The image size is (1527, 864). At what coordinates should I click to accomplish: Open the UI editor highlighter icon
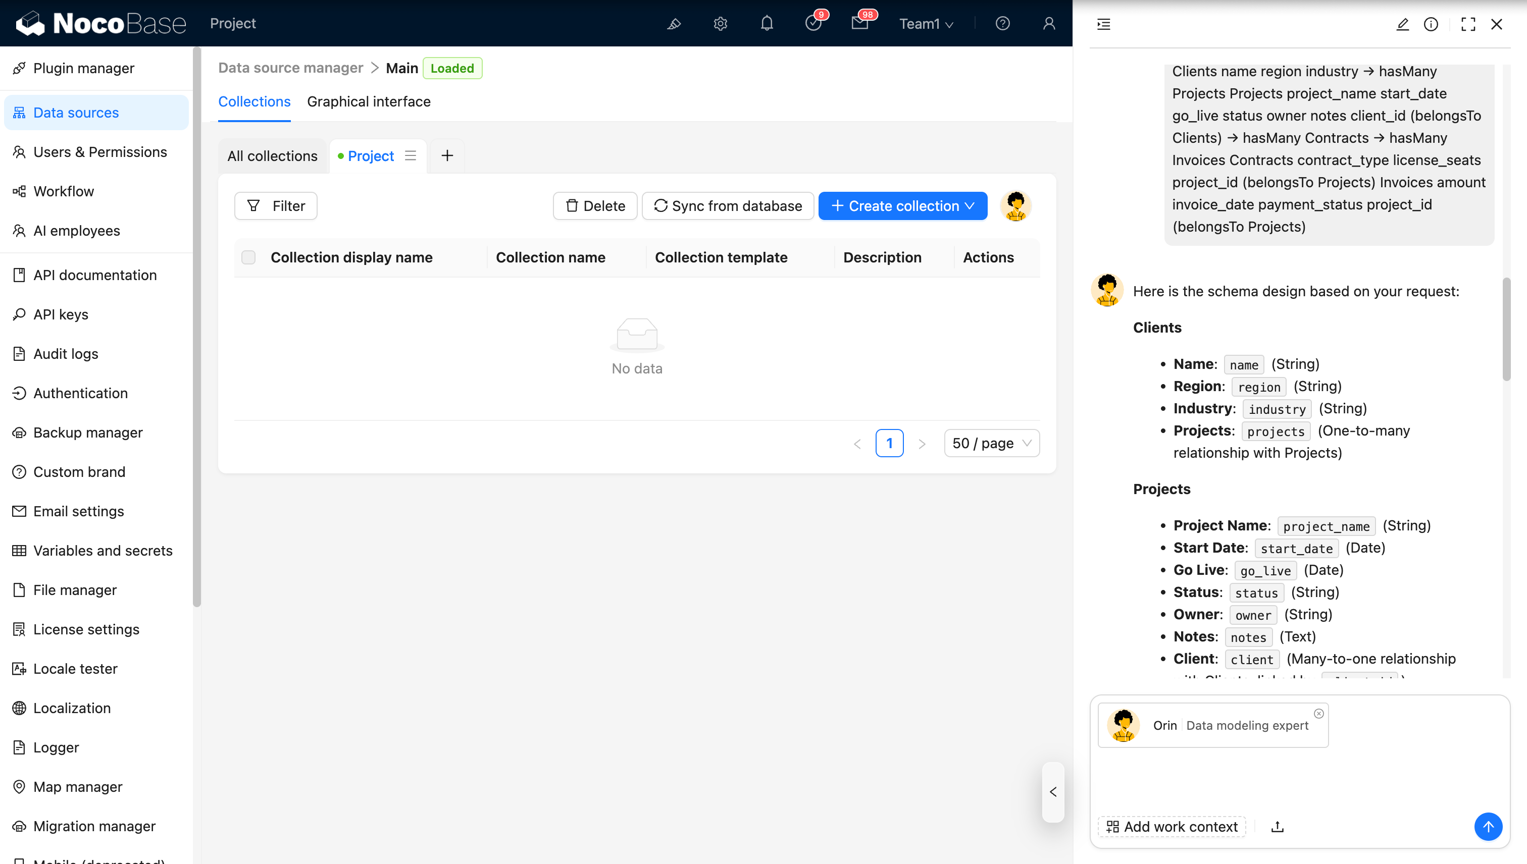pos(674,24)
